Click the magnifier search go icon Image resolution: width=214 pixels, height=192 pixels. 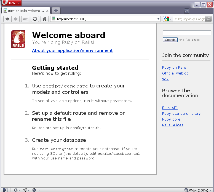tap(208, 19)
